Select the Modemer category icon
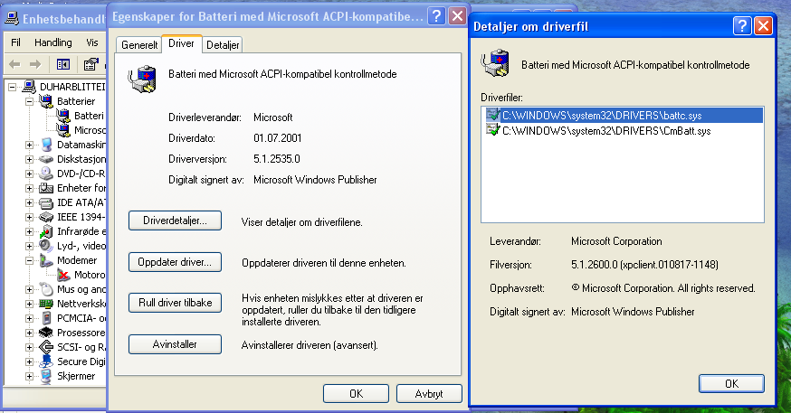Image resolution: width=791 pixels, height=413 pixels. coord(46,260)
